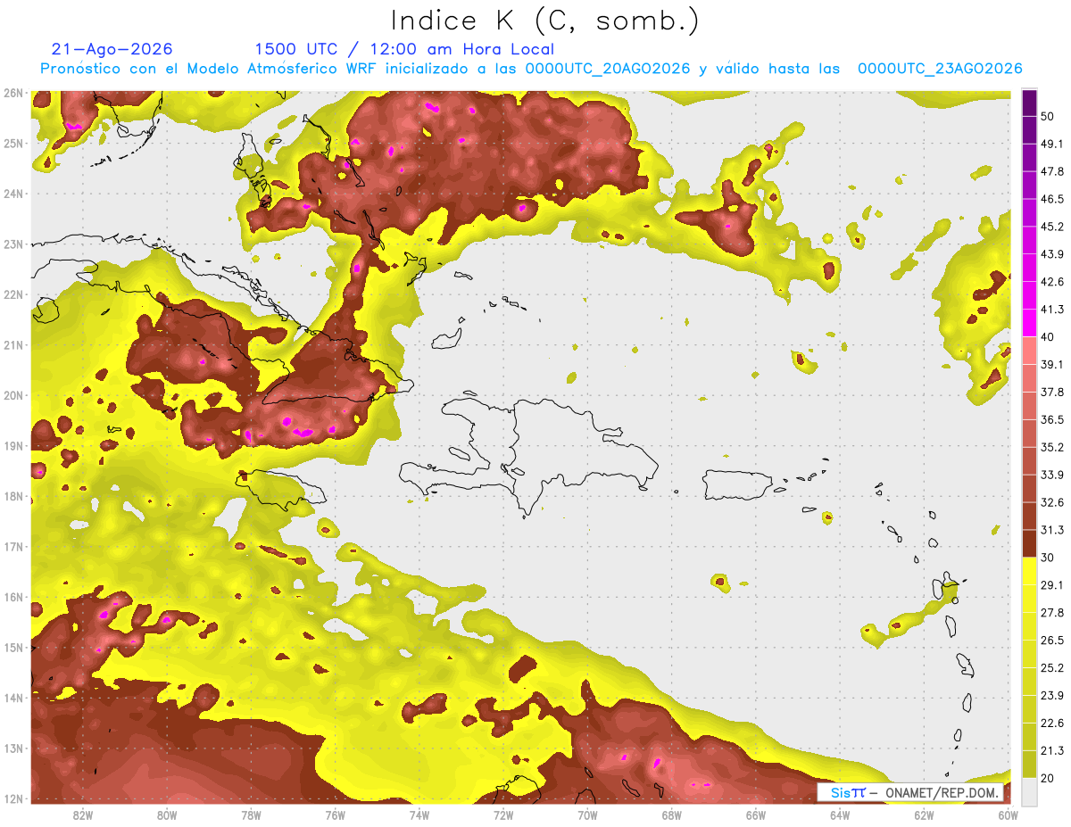Click the longitude label '70W'
The image size is (1071, 827).
[587, 815]
